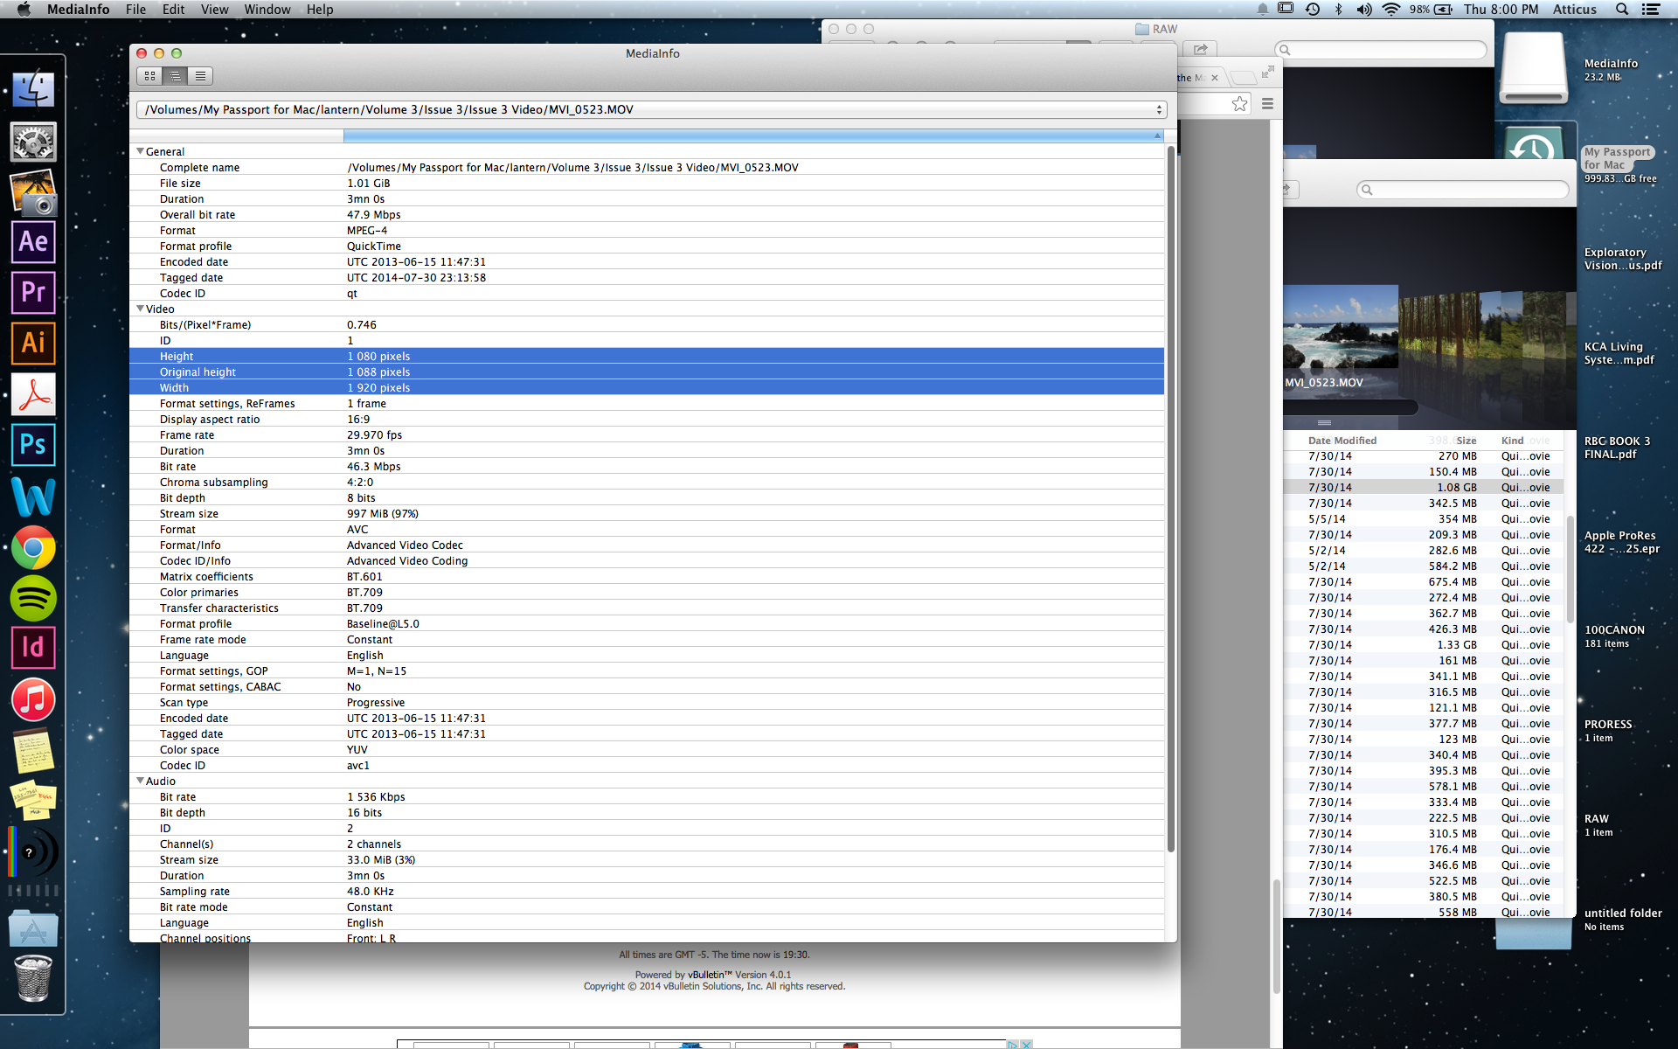Launch Adobe Premiere Pro from dock
This screenshot has height=1049, width=1678.
[x=33, y=292]
